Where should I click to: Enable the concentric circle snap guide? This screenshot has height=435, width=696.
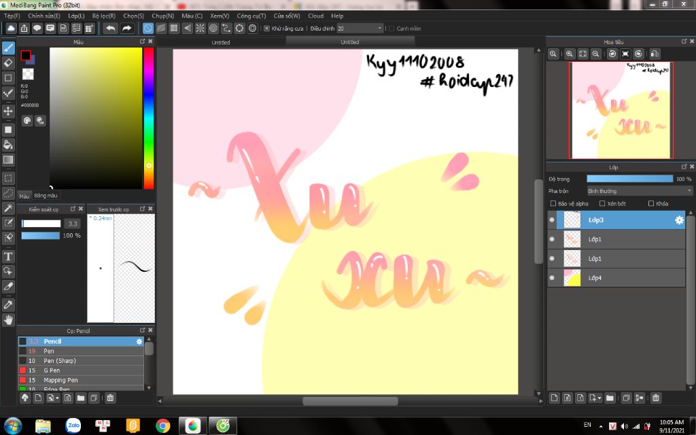[x=213, y=29]
